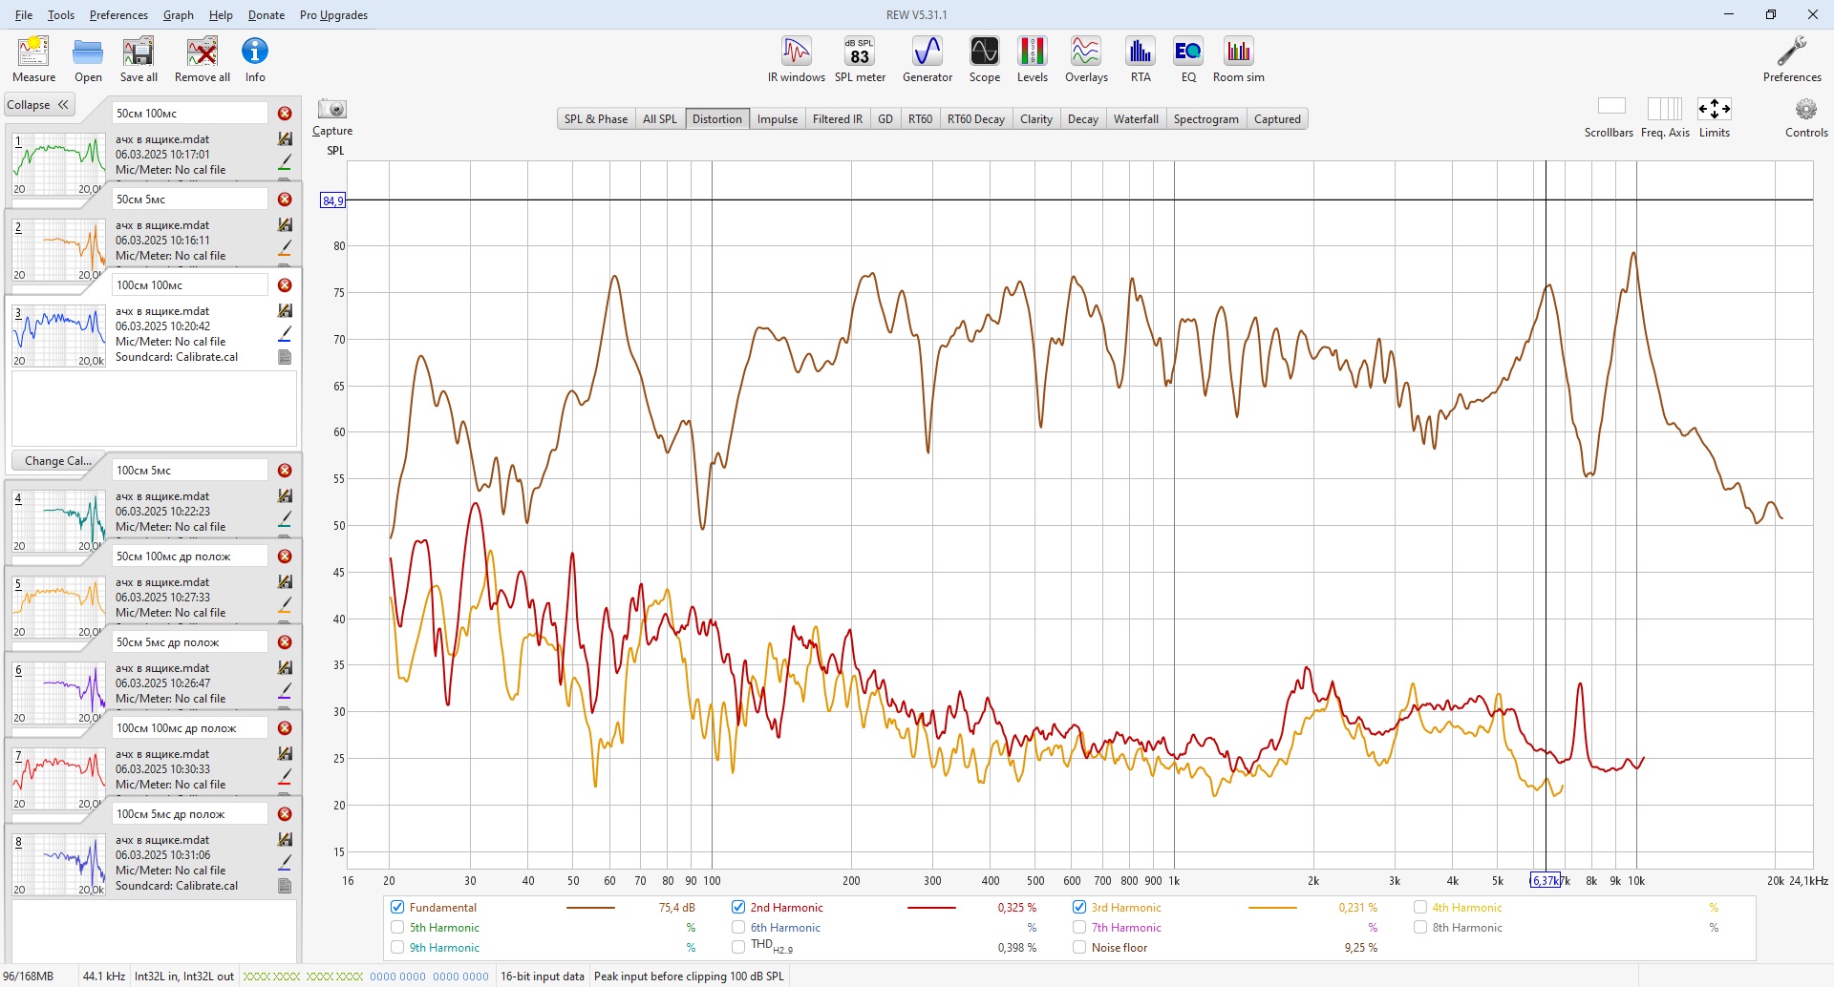Open the Room sim tool
This screenshot has width=1834, height=987.
point(1239,59)
